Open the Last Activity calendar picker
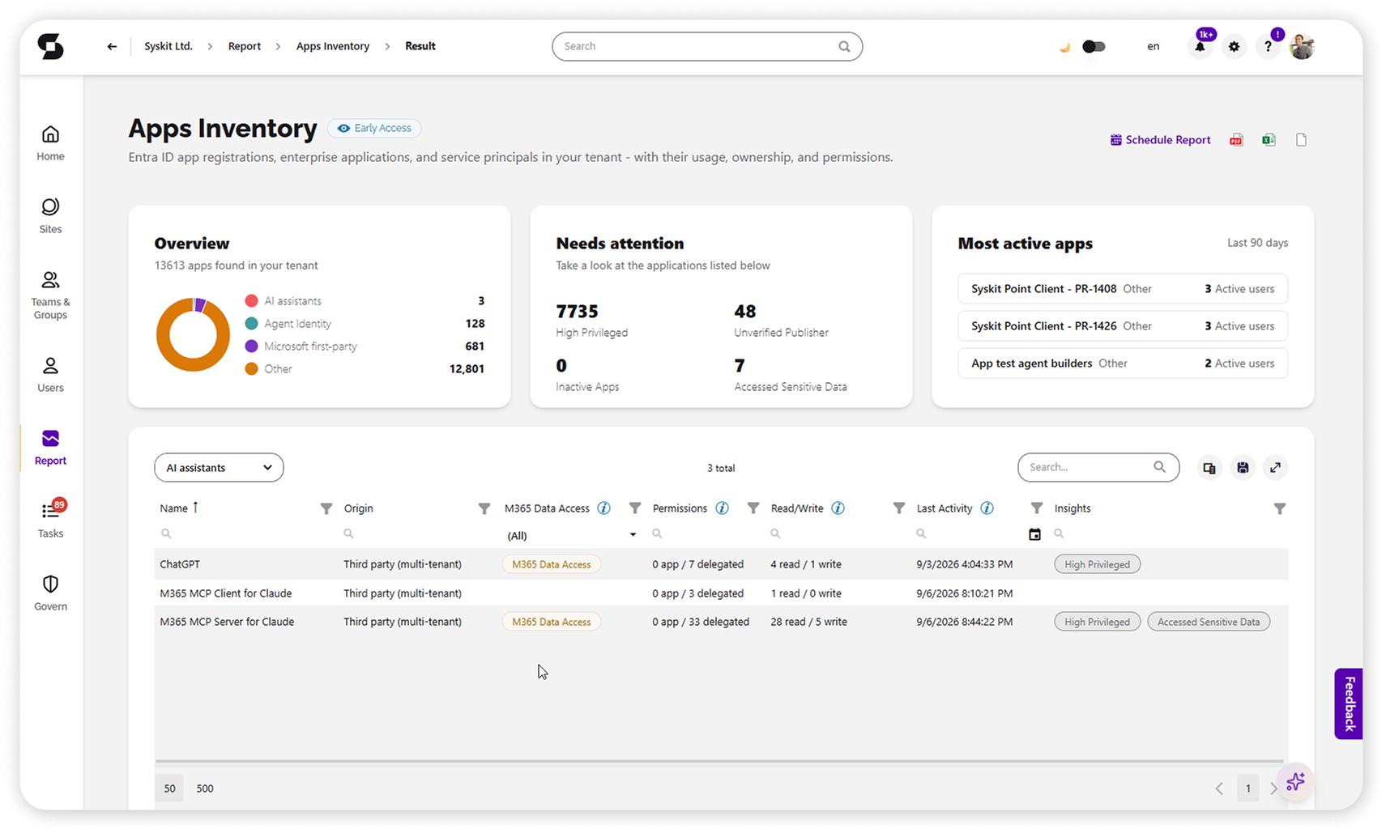 pyautogui.click(x=1034, y=534)
